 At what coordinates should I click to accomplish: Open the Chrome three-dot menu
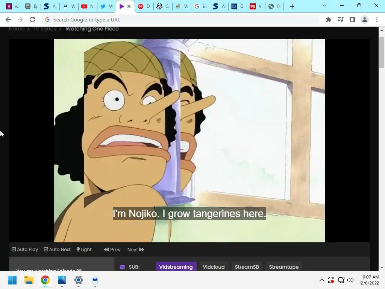(377, 20)
